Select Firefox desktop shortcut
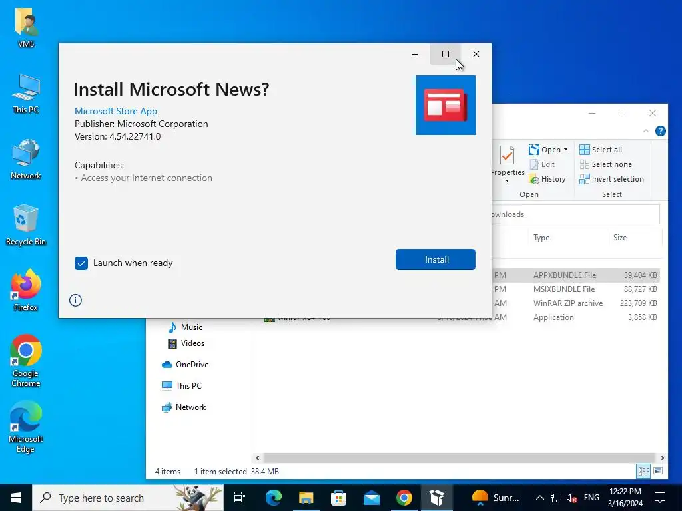 tap(26, 290)
